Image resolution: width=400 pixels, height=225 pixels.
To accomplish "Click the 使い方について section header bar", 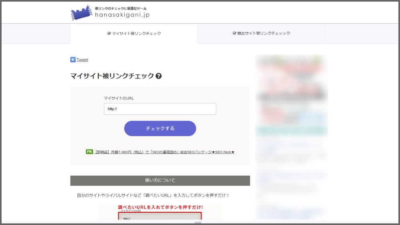I will coord(160,181).
